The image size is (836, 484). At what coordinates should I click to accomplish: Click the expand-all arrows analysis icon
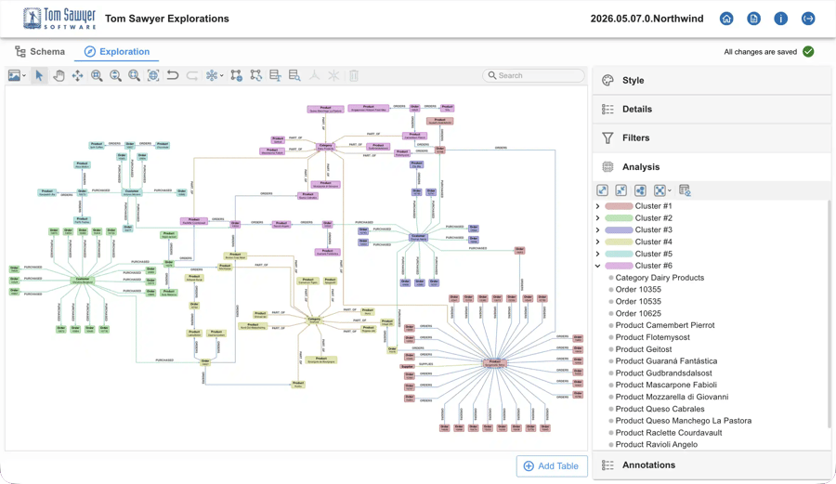click(602, 190)
